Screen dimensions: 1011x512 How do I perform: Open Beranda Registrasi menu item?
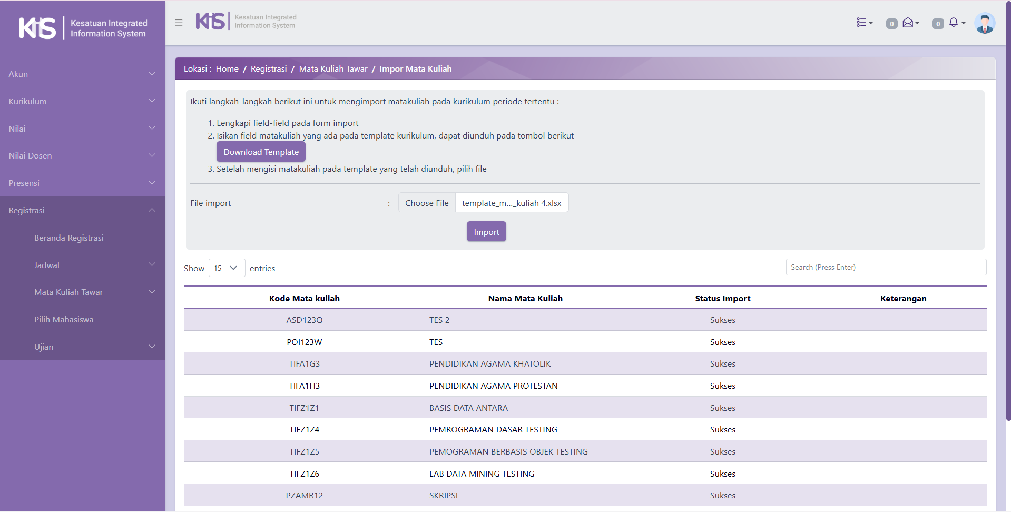[69, 238]
